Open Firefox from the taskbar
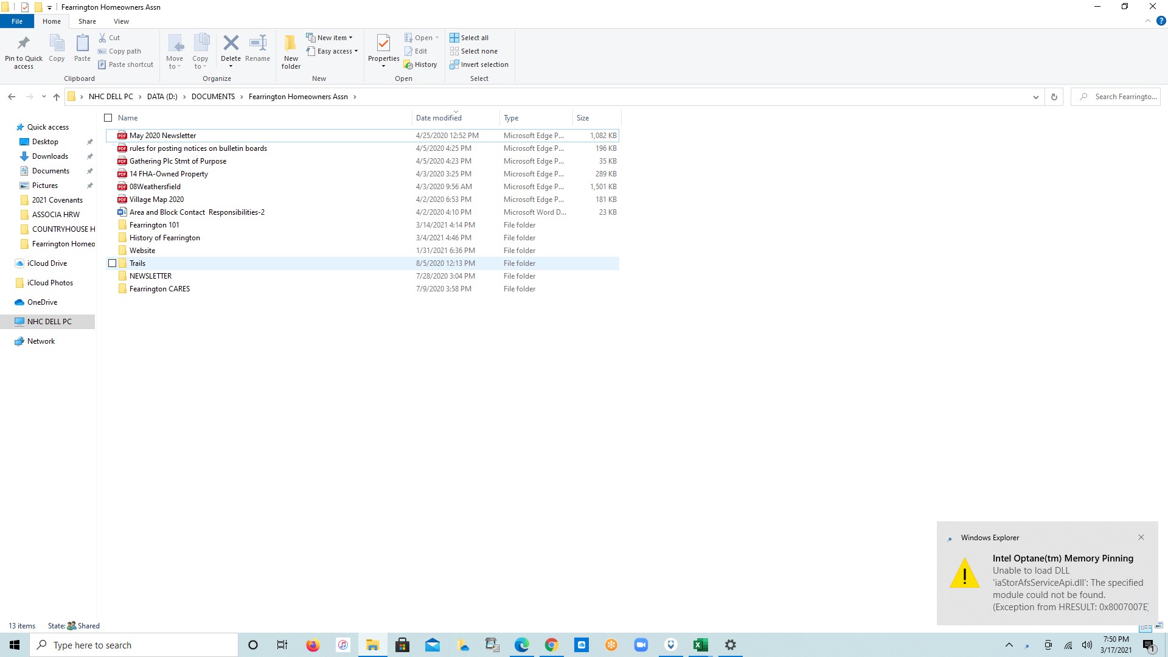1168x657 pixels. [x=313, y=645]
